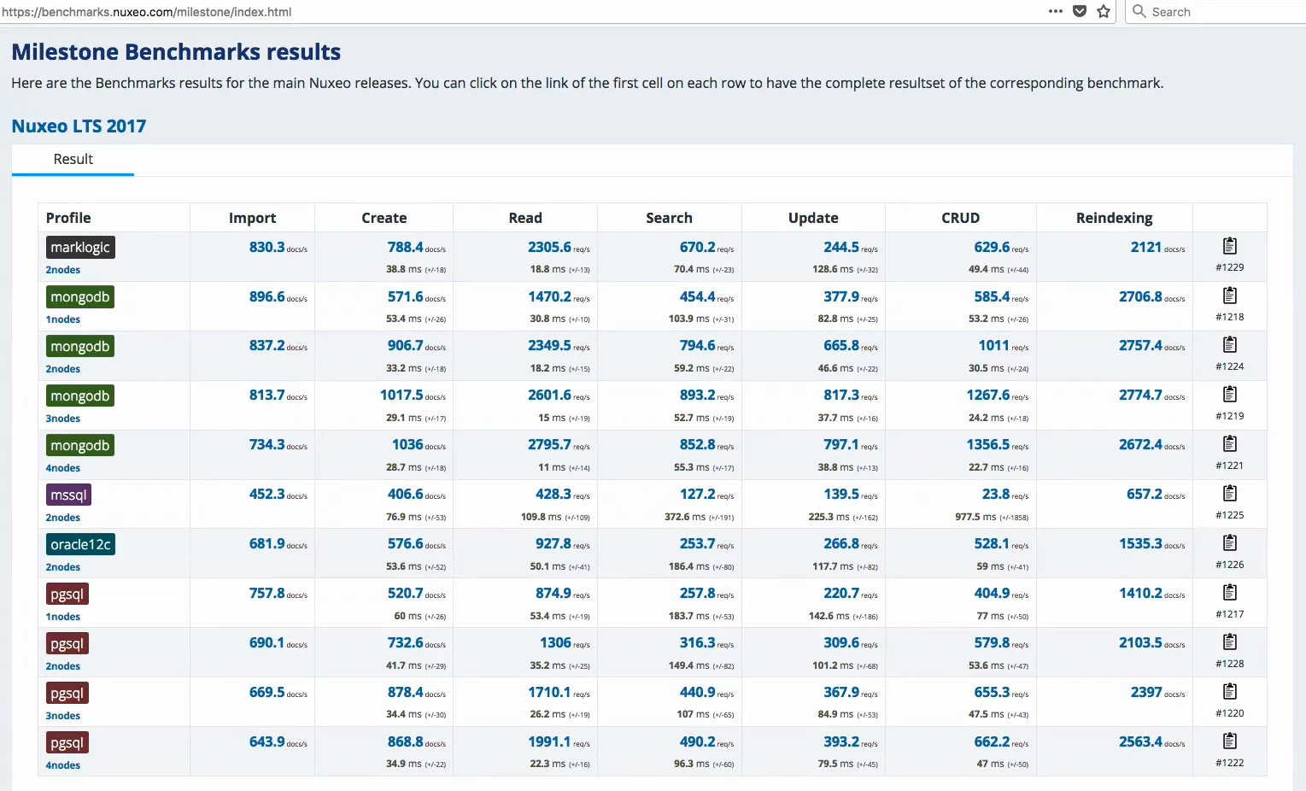Screen dimensions: 1306x791
Task: Click the Import column header
Action: click(252, 218)
